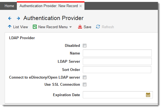Click the LDAP Provider section heading
Image resolution: width=162 pixels, height=109 pixels.
click(x=22, y=38)
